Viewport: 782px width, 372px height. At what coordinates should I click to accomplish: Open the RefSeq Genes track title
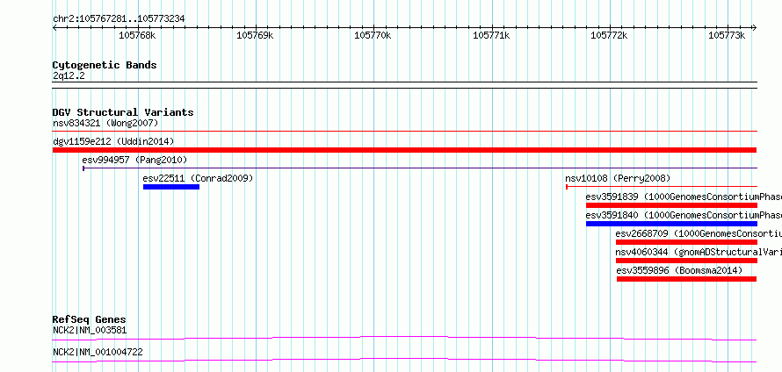click(90, 319)
